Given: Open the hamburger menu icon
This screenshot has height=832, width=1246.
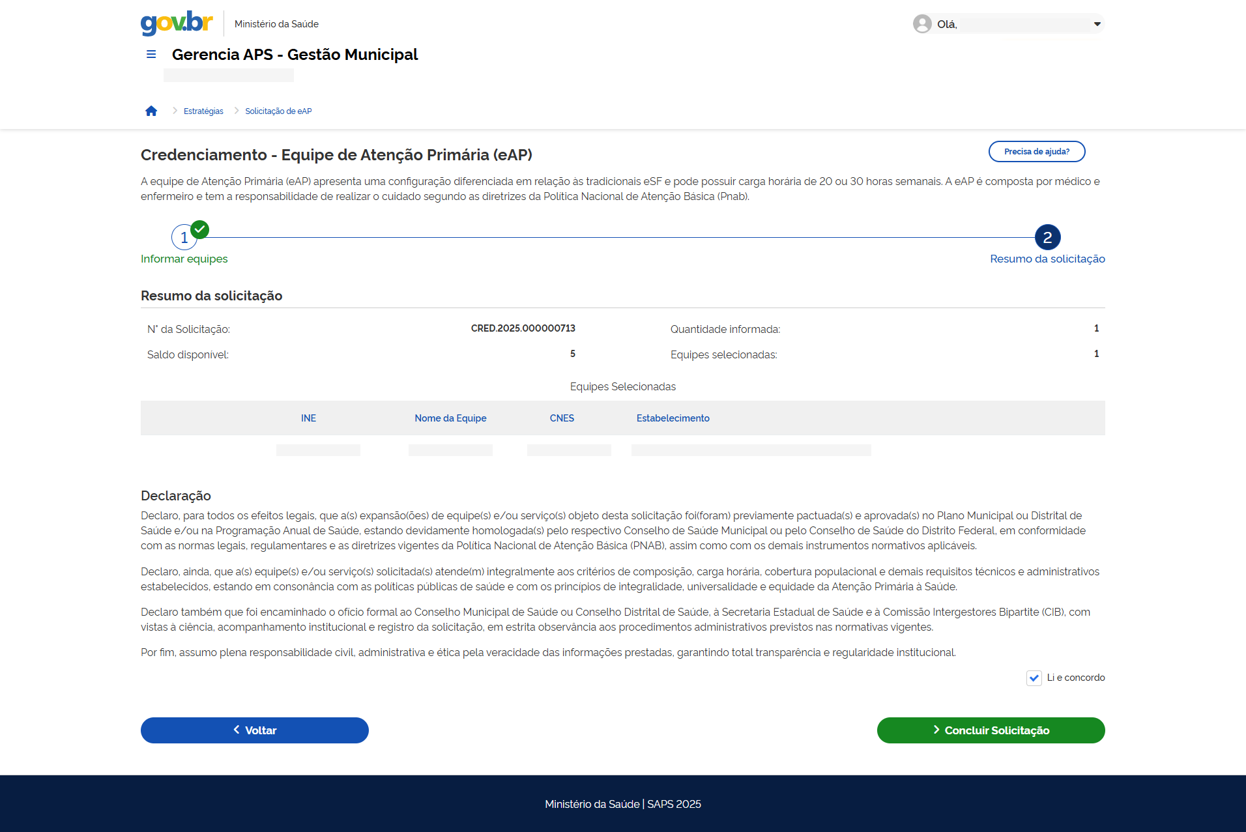Looking at the screenshot, I should click(x=151, y=55).
